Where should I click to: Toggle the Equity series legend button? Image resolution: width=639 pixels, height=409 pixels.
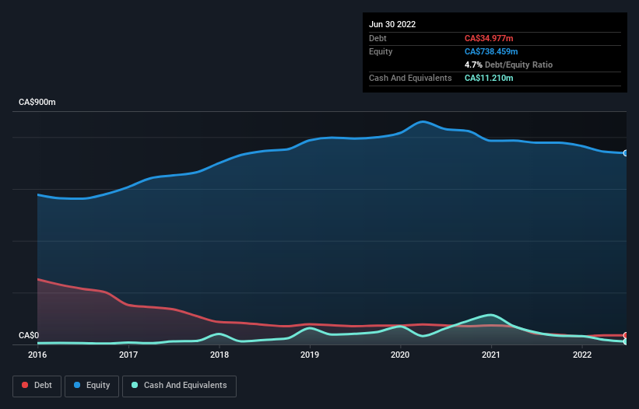click(92, 386)
